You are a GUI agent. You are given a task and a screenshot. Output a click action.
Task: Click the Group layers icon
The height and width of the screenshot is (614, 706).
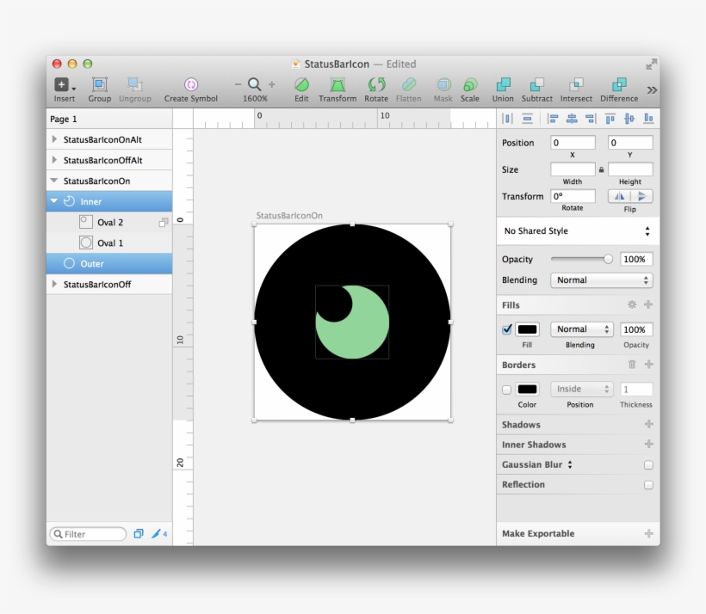click(99, 85)
